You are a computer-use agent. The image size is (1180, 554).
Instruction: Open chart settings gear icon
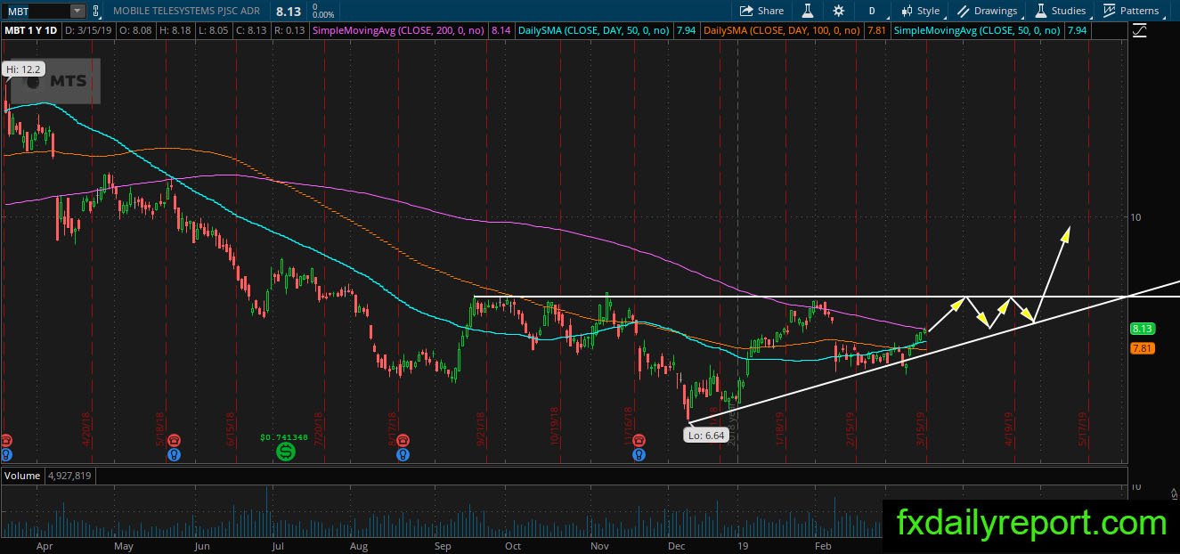pyautogui.click(x=838, y=11)
